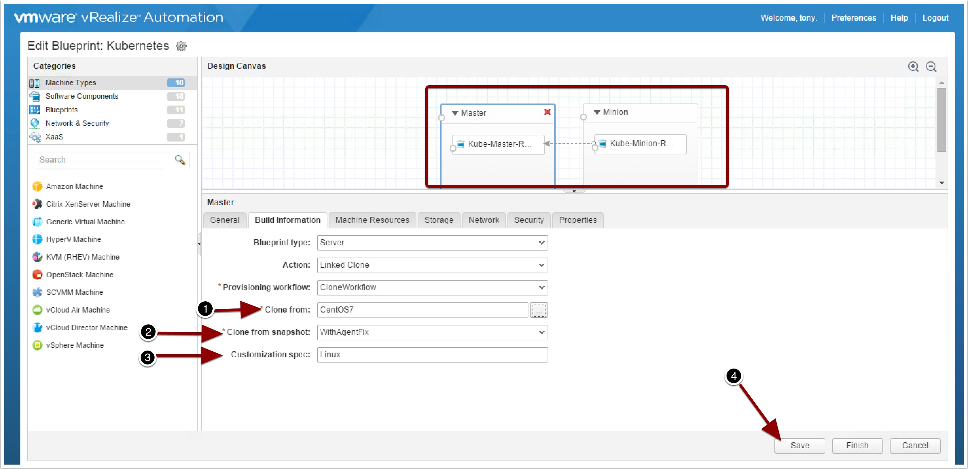This screenshot has width=968, height=469.
Task: Click the Kube-Master component icon
Action: coord(460,144)
